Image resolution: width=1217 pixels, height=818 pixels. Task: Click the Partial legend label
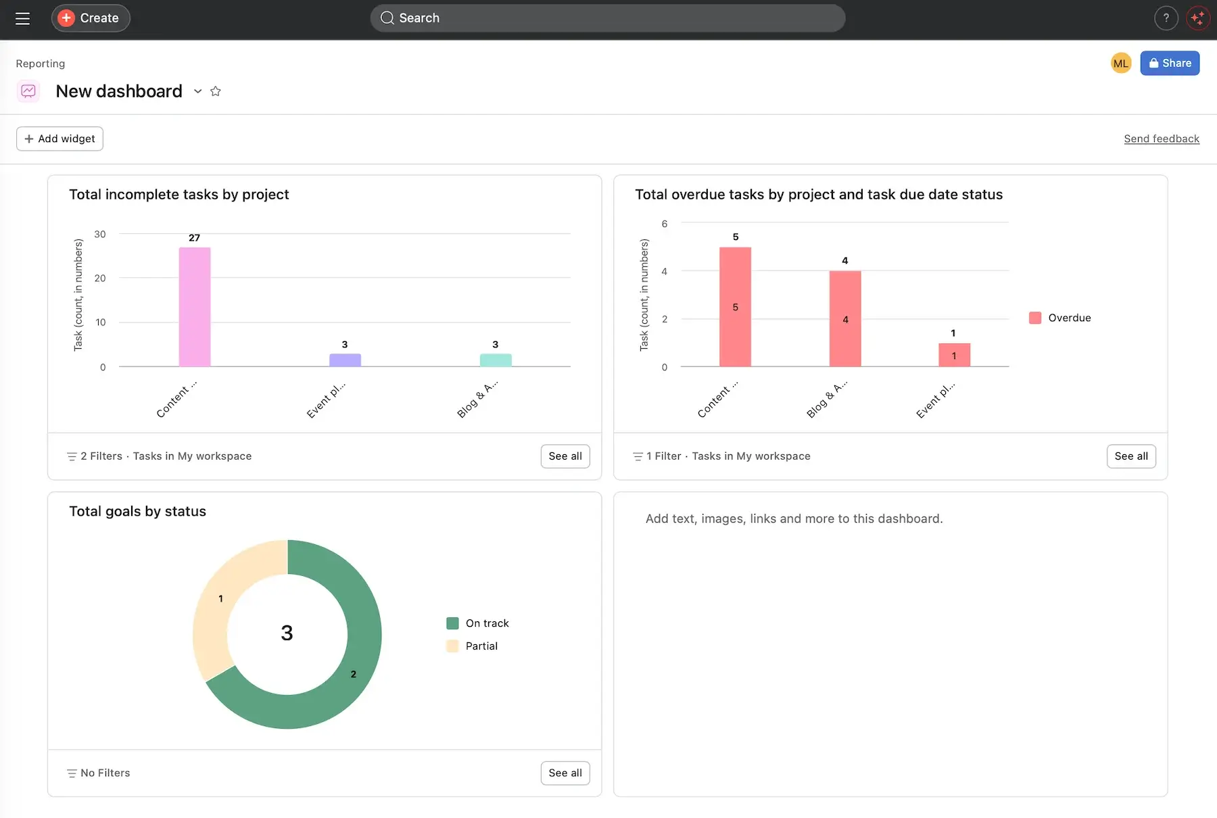[x=481, y=646]
